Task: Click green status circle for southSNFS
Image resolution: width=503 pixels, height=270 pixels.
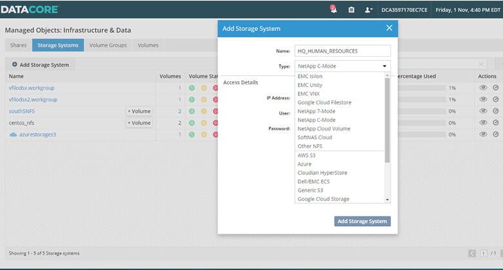Action: tap(192, 111)
